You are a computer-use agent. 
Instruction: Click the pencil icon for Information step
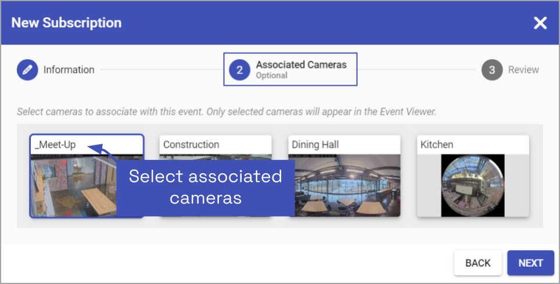click(x=26, y=70)
